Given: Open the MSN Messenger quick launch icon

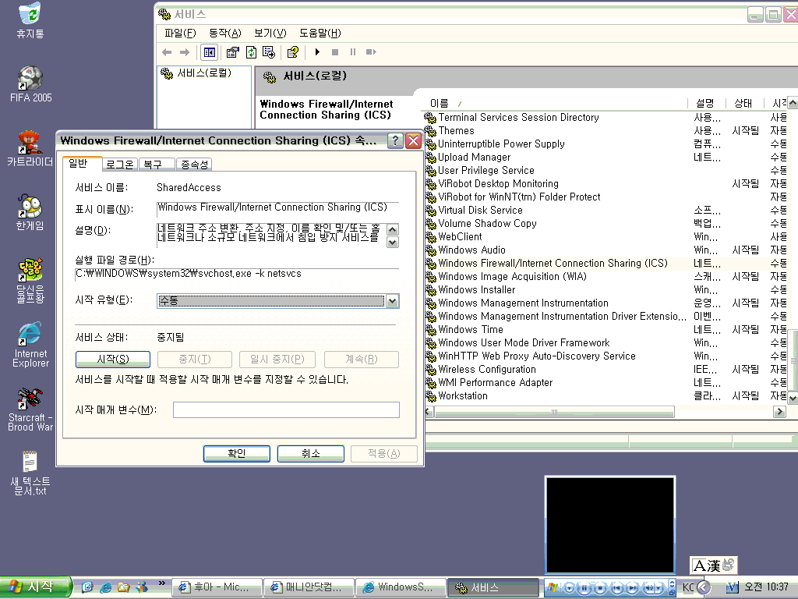Looking at the screenshot, I should [x=142, y=587].
